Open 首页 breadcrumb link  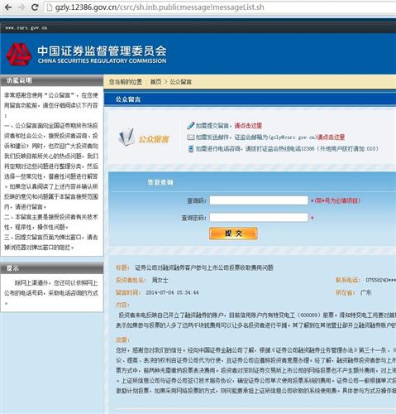pos(155,82)
